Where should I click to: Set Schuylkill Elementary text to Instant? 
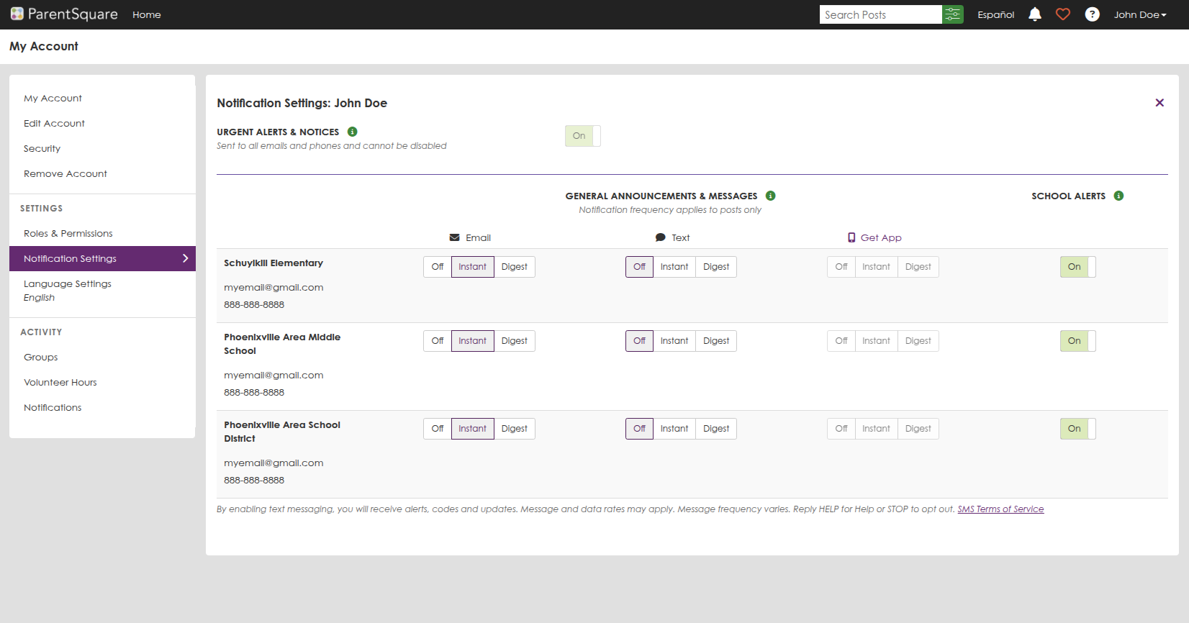[674, 267]
